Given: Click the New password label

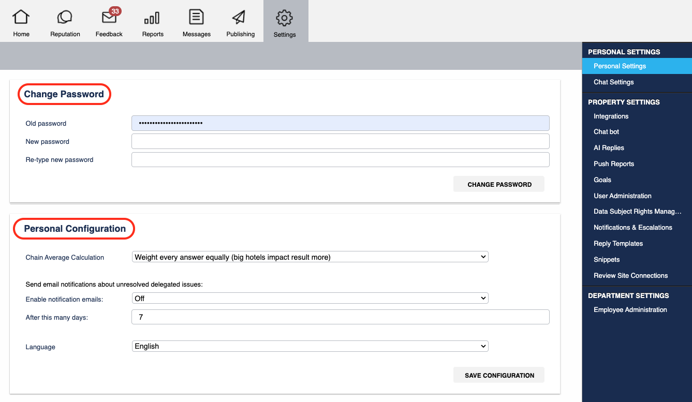Looking at the screenshot, I should tap(47, 142).
